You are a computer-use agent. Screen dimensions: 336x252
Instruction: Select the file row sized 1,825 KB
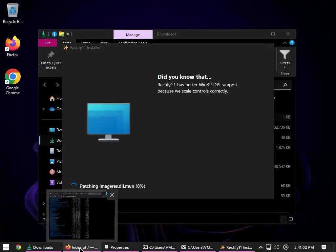tap(283, 148)
